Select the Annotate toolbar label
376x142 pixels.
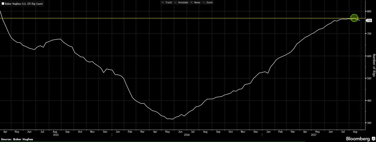183,3
